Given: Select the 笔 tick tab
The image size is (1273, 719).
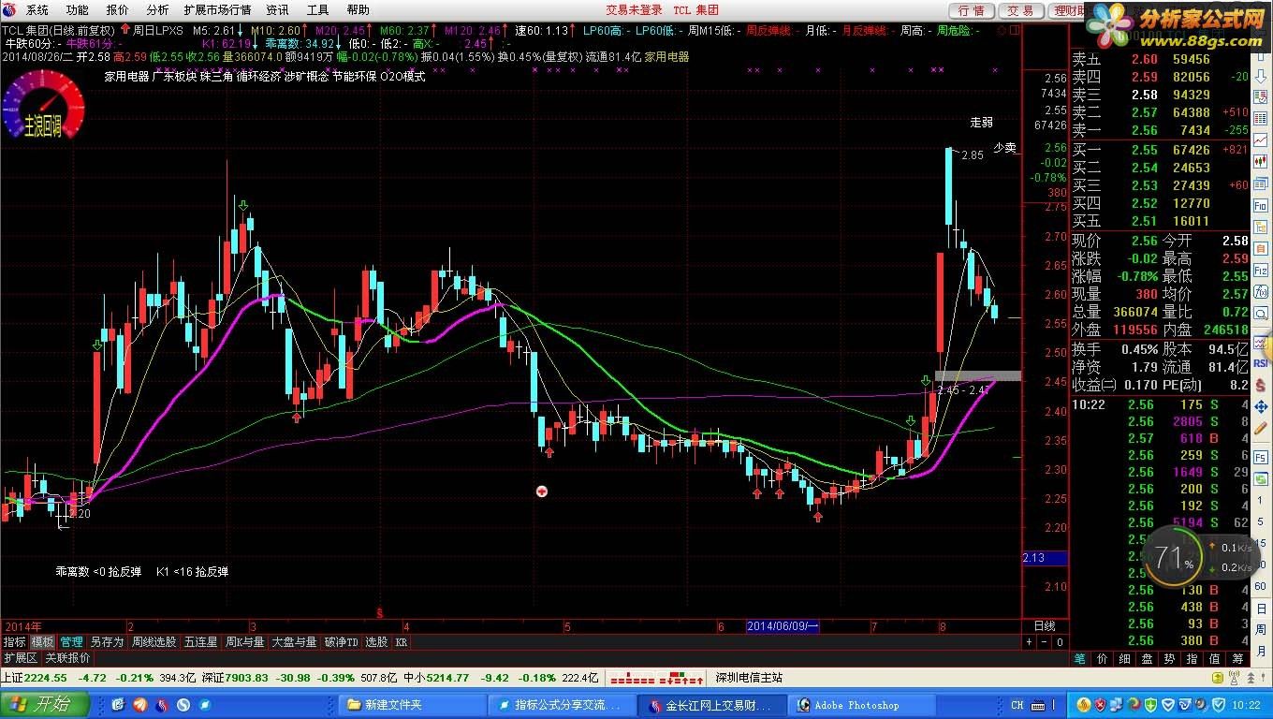Looking at the screenshot, I should (1080, 659).
